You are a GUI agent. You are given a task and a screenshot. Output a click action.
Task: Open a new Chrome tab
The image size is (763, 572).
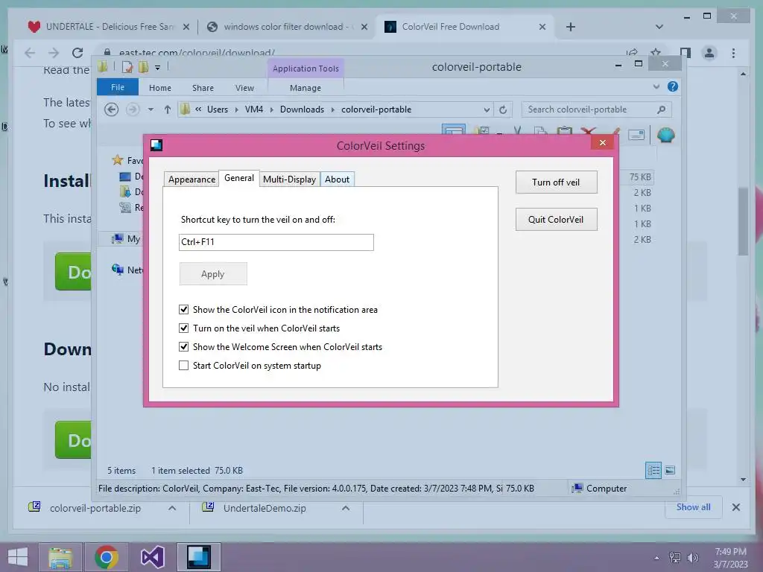point(571,27)
